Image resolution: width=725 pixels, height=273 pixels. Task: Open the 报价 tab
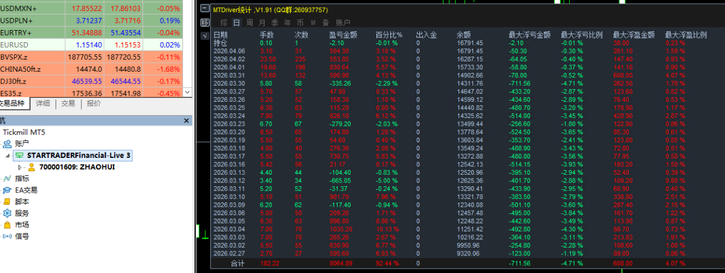coord(94,104)
